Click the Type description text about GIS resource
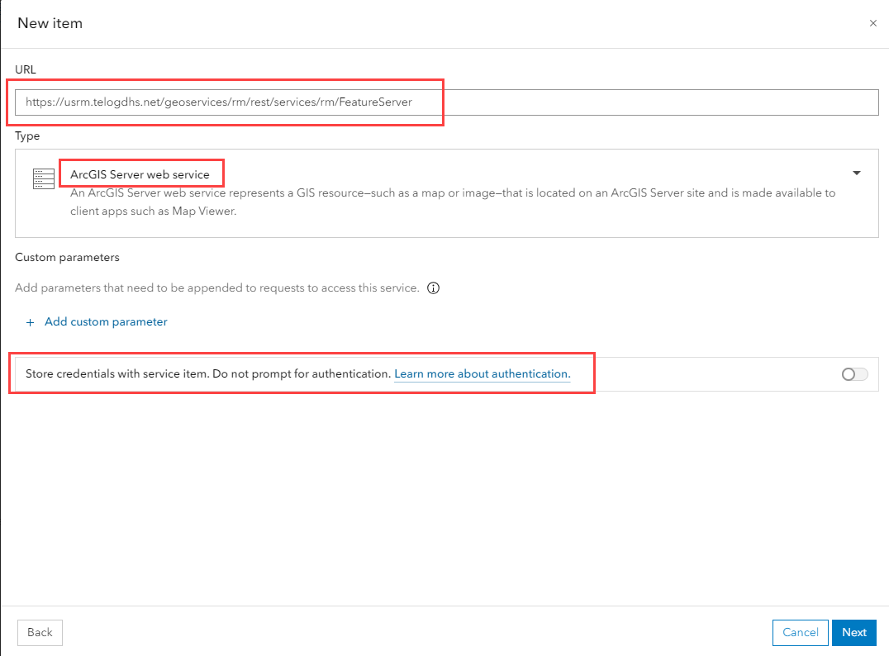The image size is (889, 656). (x=452, y=201)
